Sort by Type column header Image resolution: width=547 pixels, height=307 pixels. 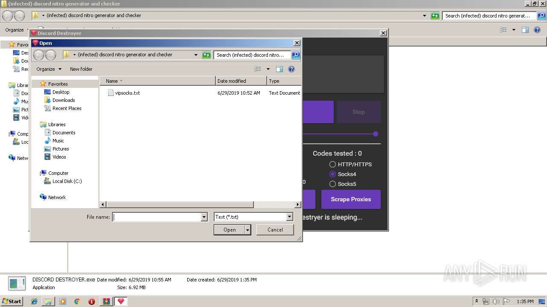pos(284,81)
